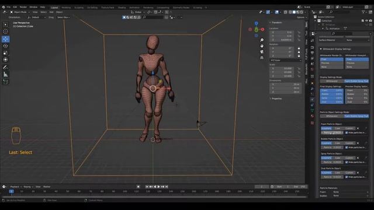Collapse the Whitewater Display Settings panel
Image resolution: width=374 pixels, height=210 pixels.
point(321,49)
